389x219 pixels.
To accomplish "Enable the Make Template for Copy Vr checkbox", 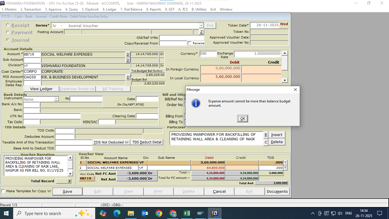I will (3, 191).
